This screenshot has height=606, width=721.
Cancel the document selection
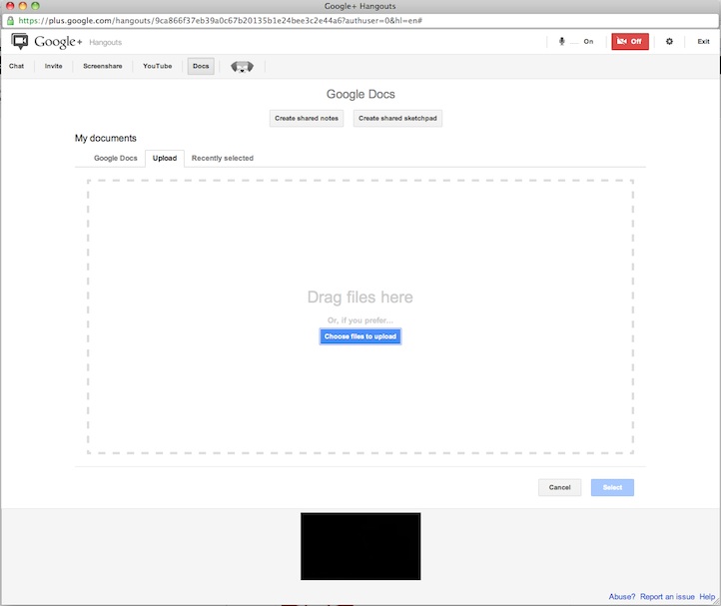pos(559,487)
